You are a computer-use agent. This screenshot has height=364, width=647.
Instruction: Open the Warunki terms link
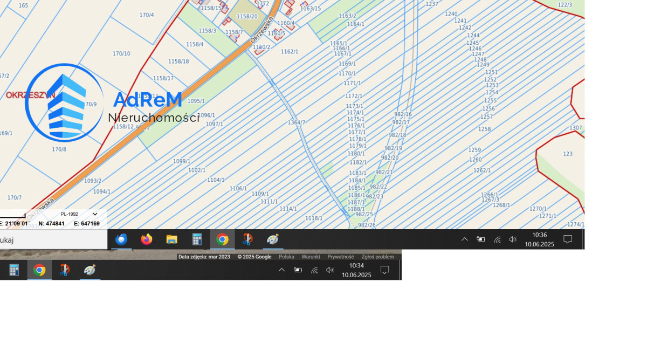pyautogui.click(x=311, y=257)
